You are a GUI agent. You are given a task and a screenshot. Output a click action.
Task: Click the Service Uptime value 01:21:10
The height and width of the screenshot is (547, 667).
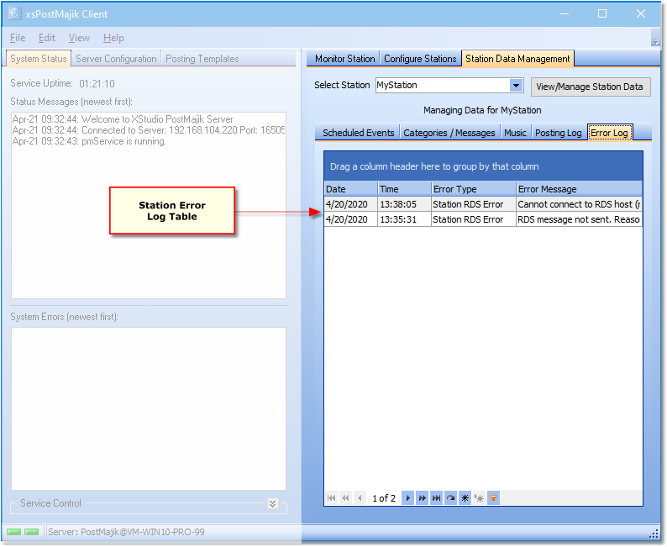(97, 84)
